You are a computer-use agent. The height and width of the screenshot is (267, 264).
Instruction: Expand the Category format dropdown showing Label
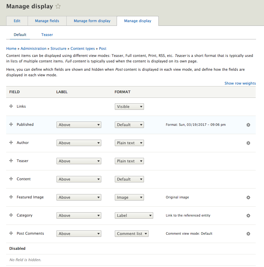pyautogui.click(x=134, y=216)
